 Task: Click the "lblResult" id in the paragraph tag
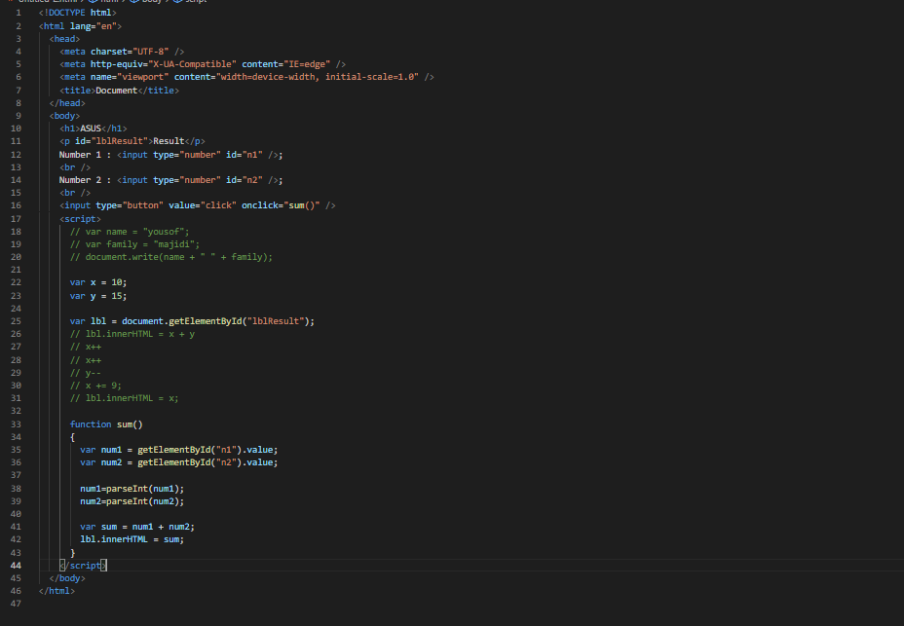121,141
